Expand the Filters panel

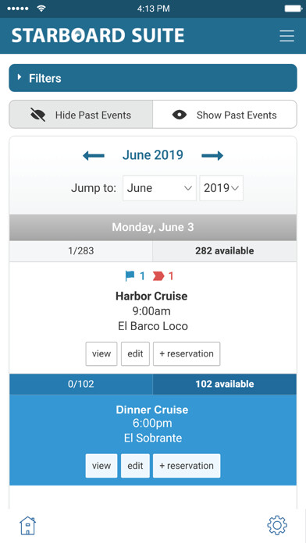(153, 78)
